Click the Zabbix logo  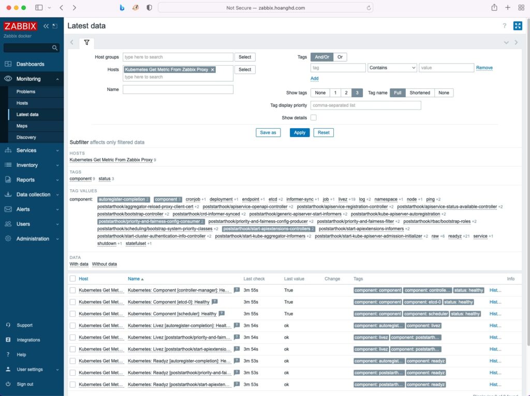point(20,26)
